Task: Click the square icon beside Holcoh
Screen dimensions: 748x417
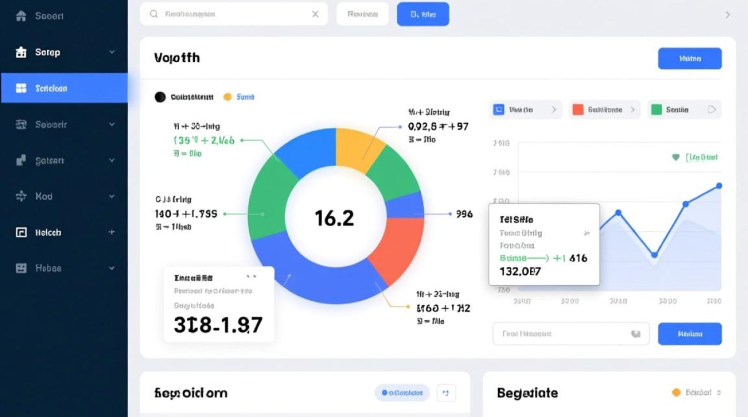Action: point(21,232)
